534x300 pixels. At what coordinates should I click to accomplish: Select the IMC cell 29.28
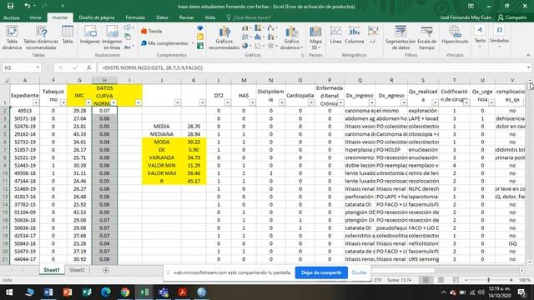(x=79, y=111)
